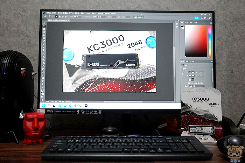
Task: Set canvas orientation to landscape in Properties
Action: coord(192,80)
